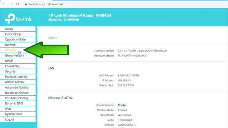This screenshot has height=128, width=228.
Task: Open the Wireless menu item
Action: click(18, 50)
